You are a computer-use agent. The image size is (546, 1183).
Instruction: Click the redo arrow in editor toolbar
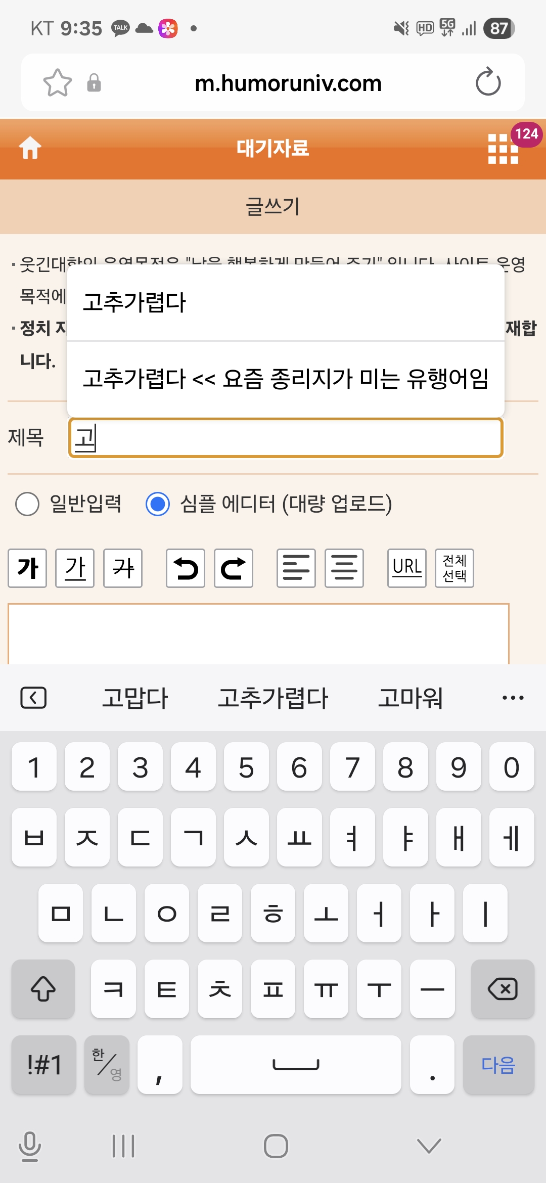[233, 568]
